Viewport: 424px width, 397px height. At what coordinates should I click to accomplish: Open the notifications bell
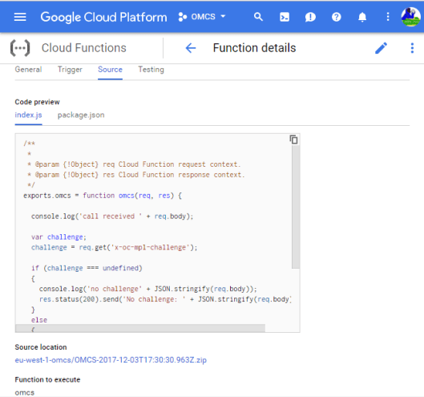(362, 17)
